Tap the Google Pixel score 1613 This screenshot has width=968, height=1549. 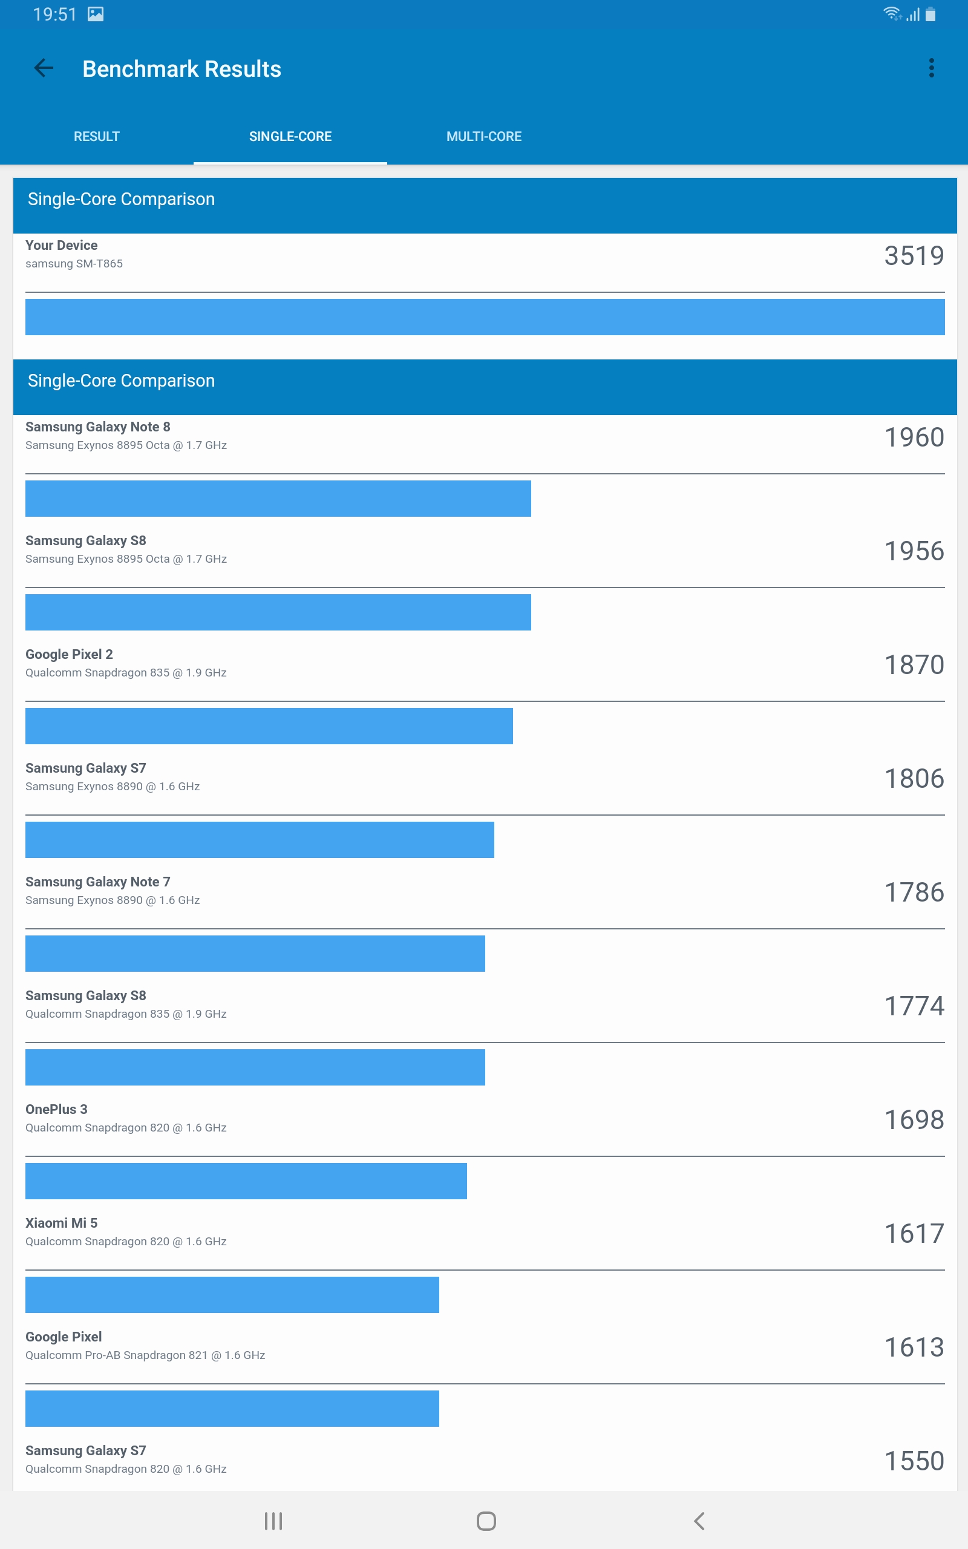[914, 1347]
